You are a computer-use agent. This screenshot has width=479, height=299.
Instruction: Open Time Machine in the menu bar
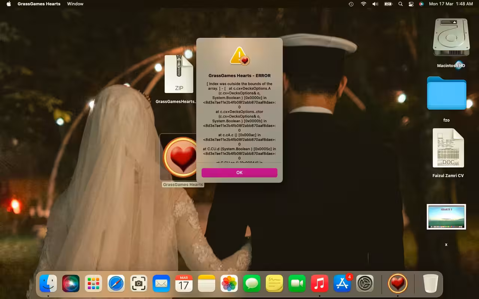pos(351,4)
